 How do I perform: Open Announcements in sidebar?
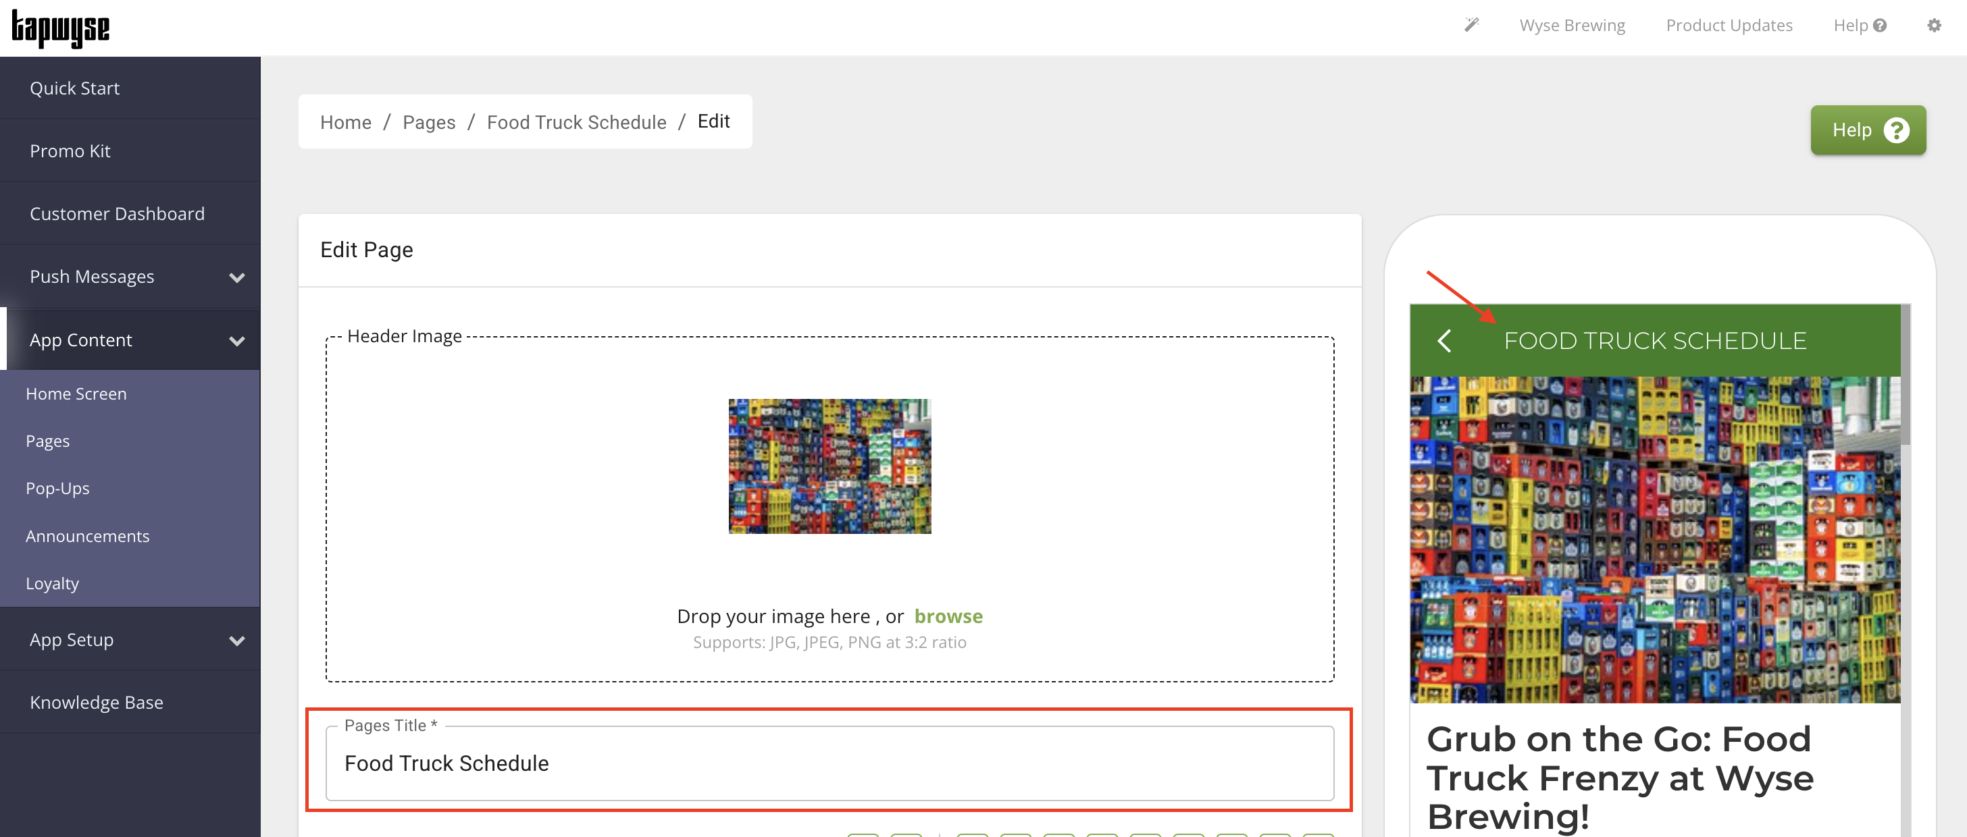coord(87,537)
